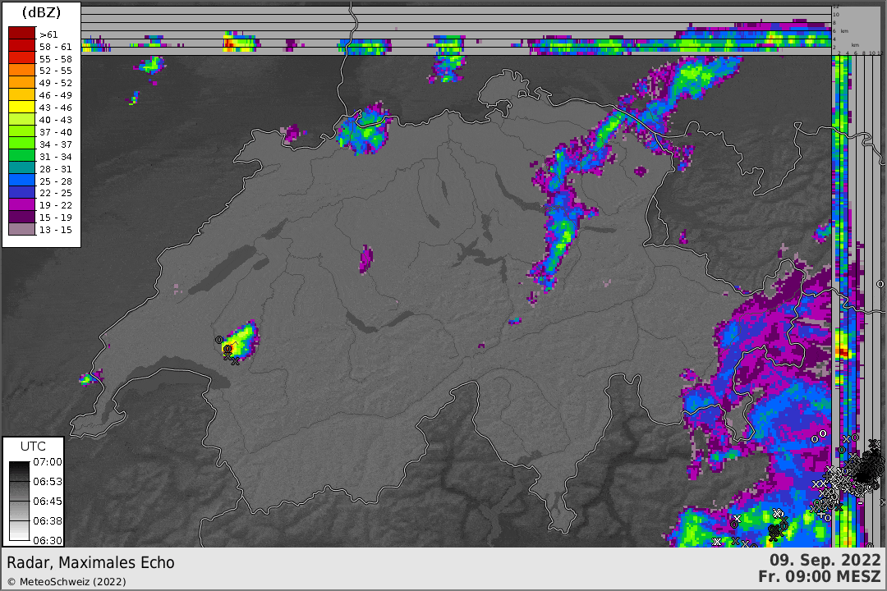
Task: Click the time 'Fr. 09:00 MESZ'
Action: tap(820, 576)
